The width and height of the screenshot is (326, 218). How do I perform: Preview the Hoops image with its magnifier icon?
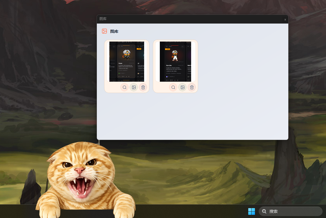124,87
